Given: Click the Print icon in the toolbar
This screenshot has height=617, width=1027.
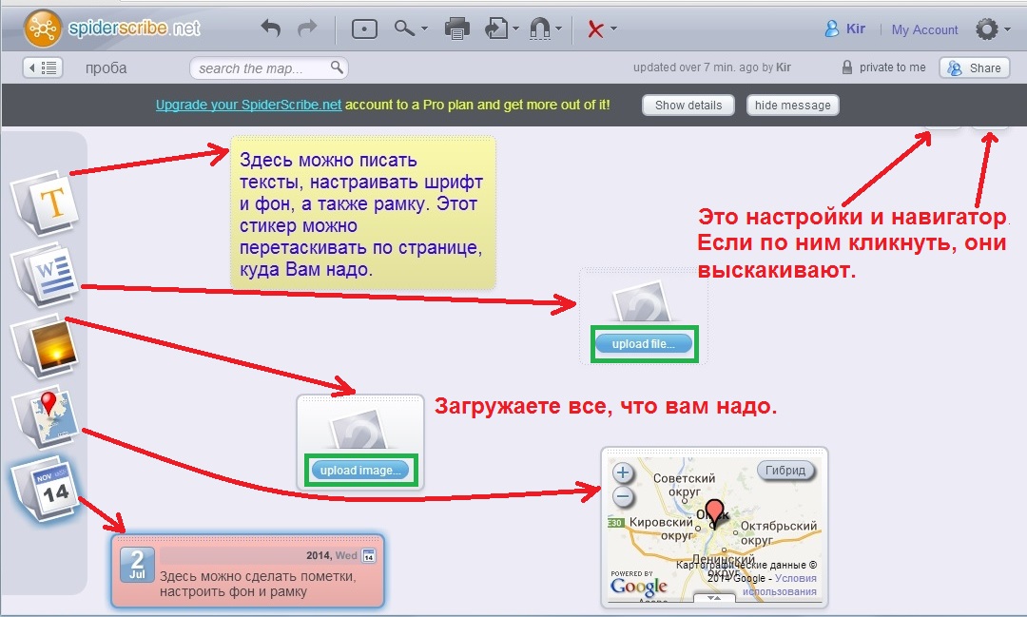Looking at the screenshot, I should (x=456, y=29).
